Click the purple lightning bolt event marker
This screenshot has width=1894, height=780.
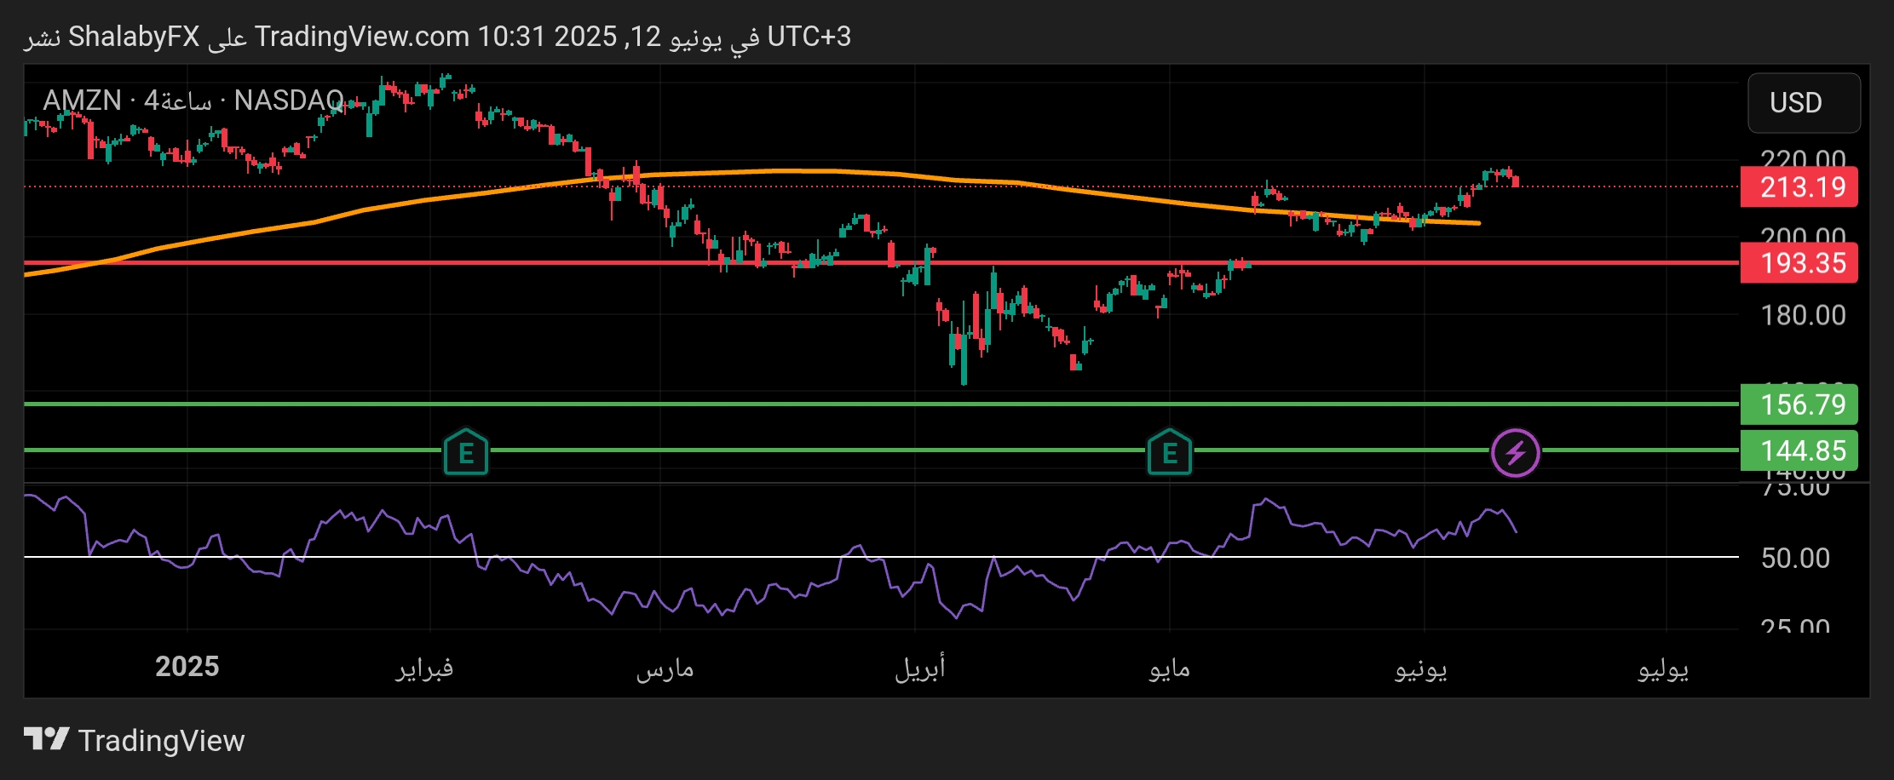(x=1516, y=452)
